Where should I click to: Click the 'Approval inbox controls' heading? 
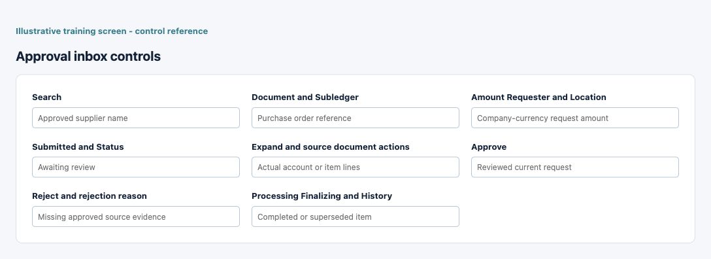[x=88, y=57]
